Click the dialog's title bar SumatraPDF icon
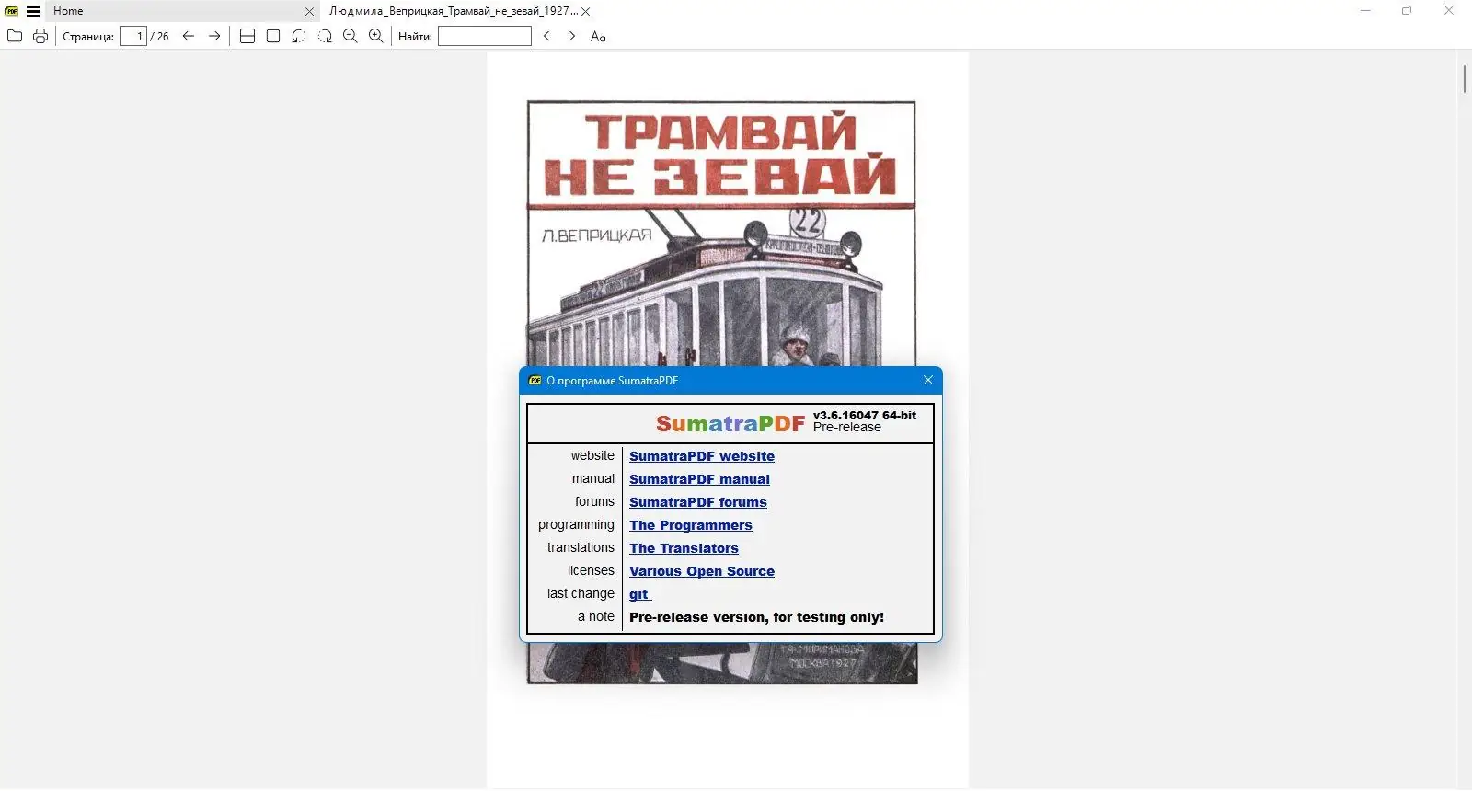Viewport: 1472px width, 791px height. coord(535,380)
